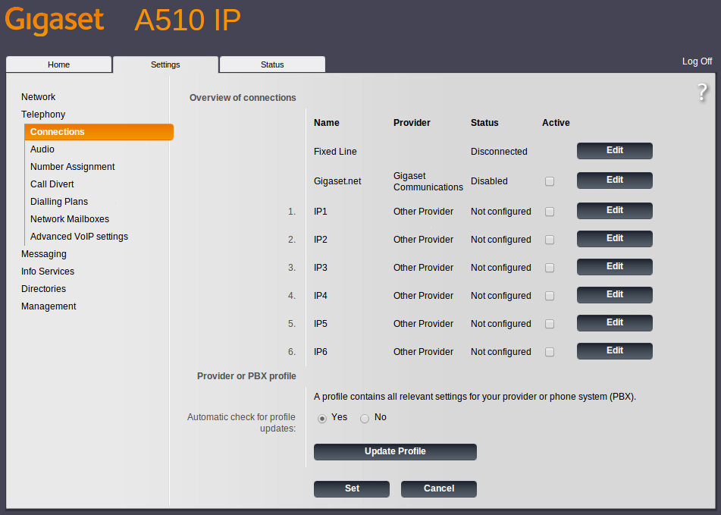Choose Yes for automatic profile updates
Screen dimensions: 721x515
click(322, 418)
